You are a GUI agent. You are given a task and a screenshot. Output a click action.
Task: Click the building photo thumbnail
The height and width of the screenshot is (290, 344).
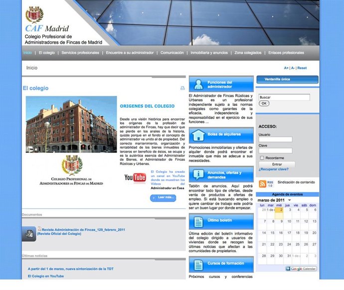pos(71,124)
